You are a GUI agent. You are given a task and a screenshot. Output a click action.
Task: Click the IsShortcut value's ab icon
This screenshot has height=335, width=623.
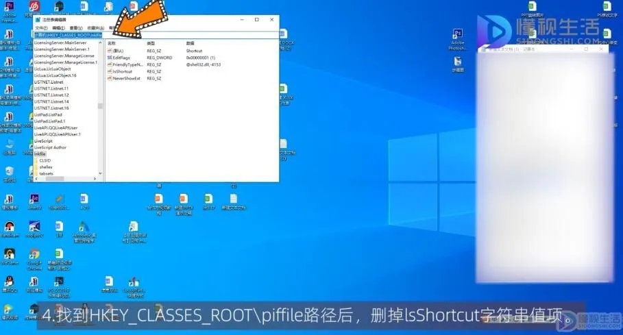[110, 71]
